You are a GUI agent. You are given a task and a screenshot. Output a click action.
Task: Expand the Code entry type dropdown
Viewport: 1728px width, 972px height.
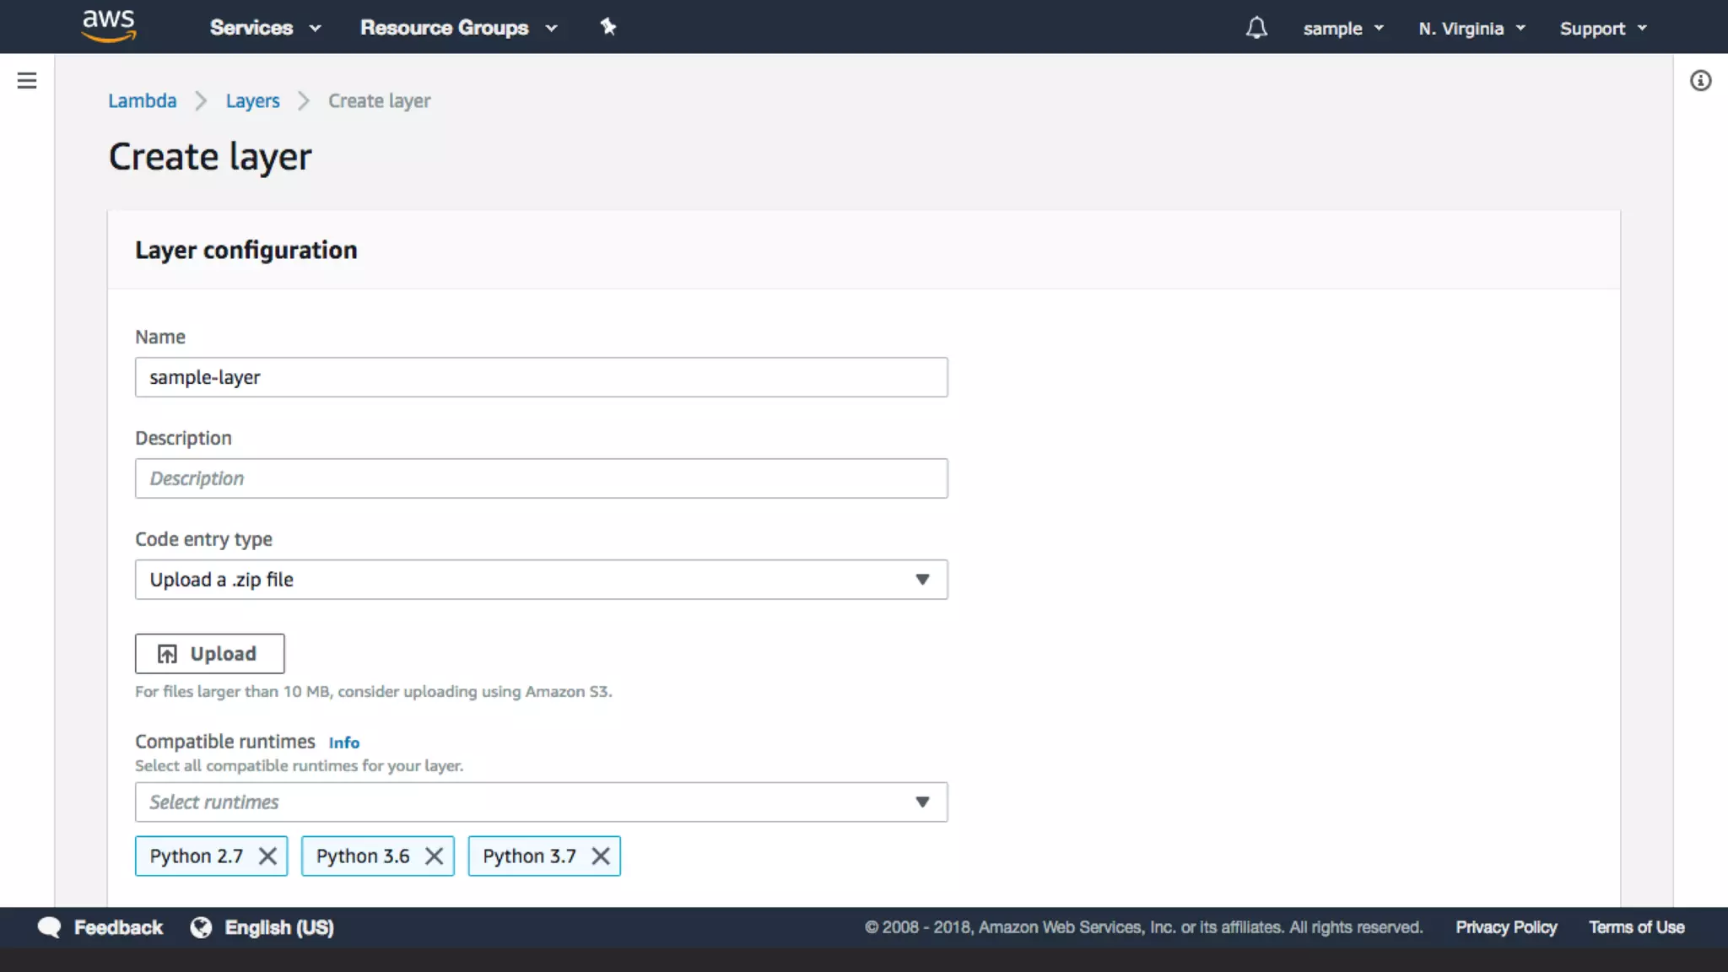(541, 580)
